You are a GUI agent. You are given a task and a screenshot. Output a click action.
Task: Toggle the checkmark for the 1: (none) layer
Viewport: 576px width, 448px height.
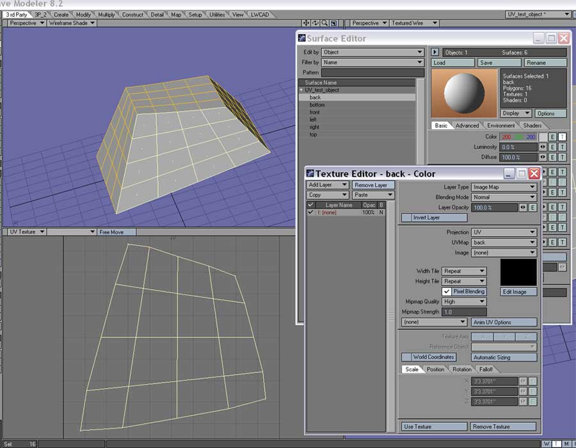(x=311, y=212)
